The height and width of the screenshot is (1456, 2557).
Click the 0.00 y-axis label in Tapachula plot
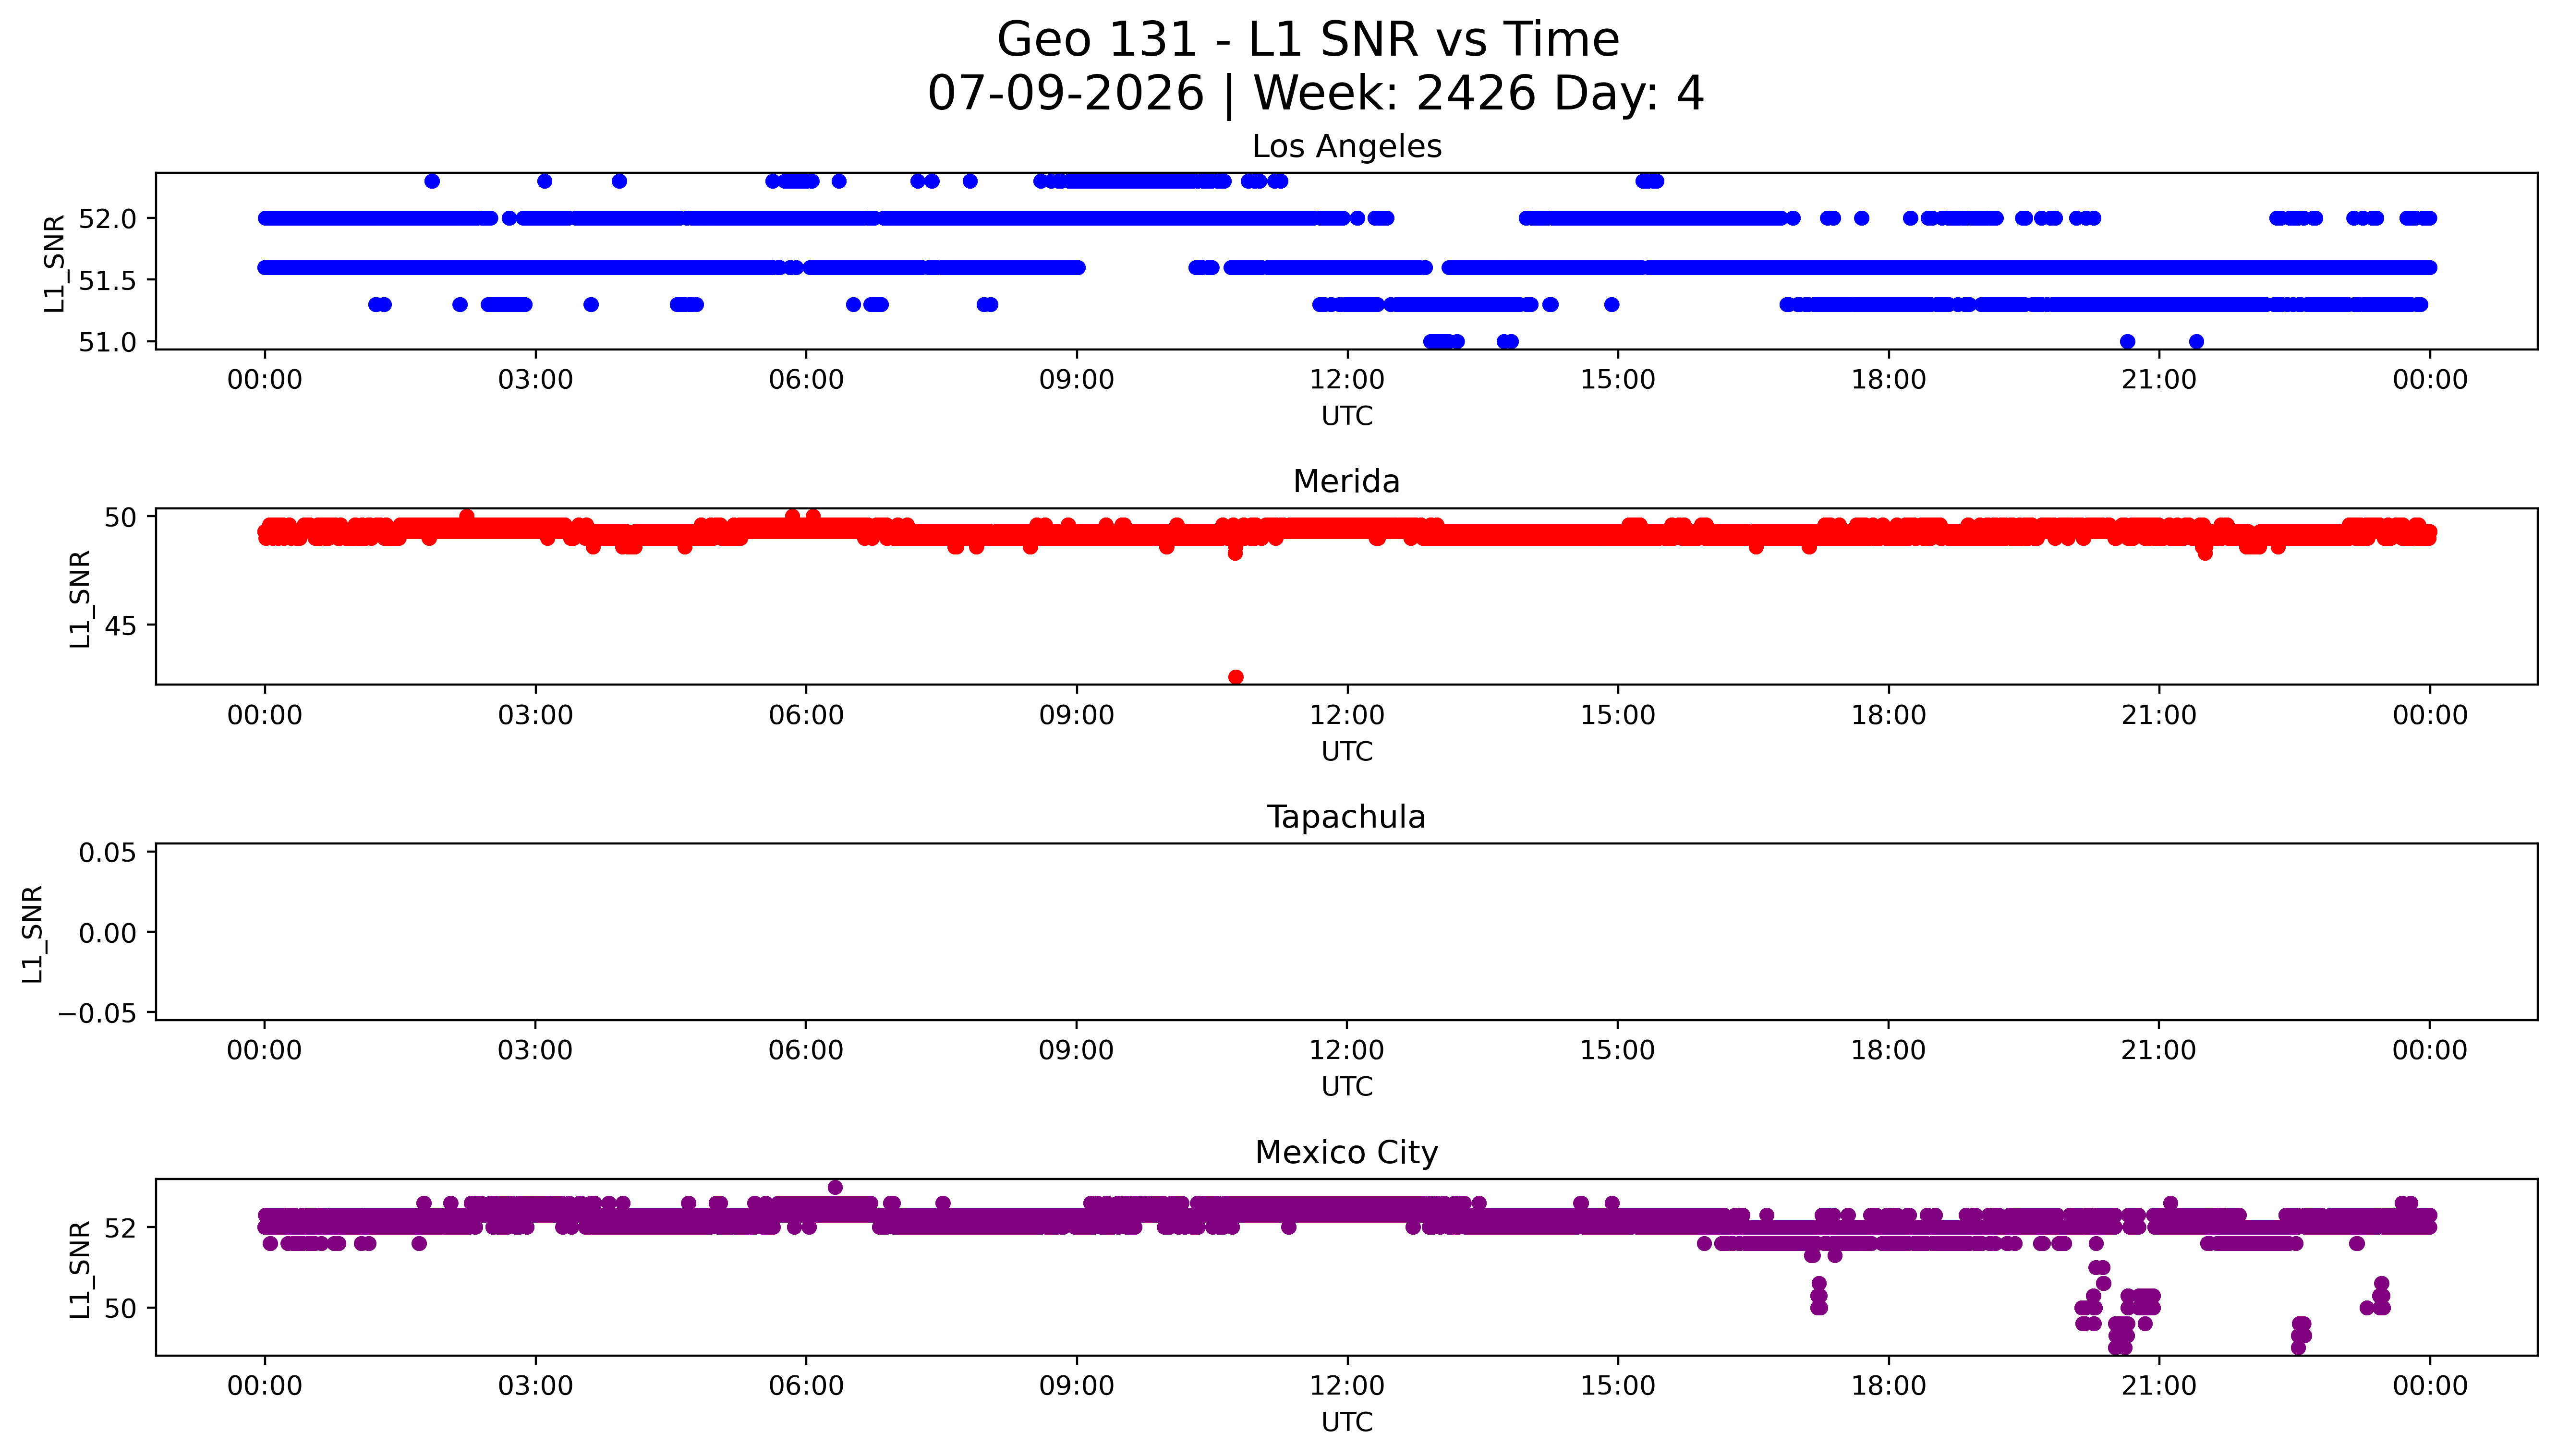click(107, 933)
